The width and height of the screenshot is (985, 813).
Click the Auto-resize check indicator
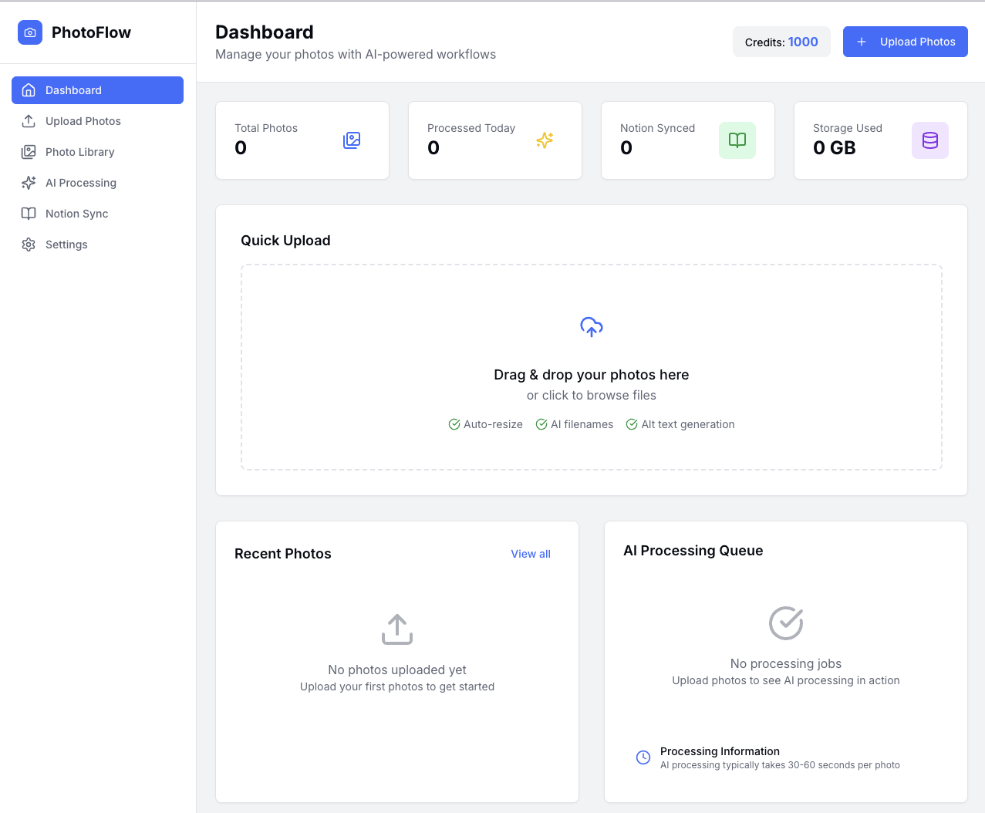coord(454,424)
